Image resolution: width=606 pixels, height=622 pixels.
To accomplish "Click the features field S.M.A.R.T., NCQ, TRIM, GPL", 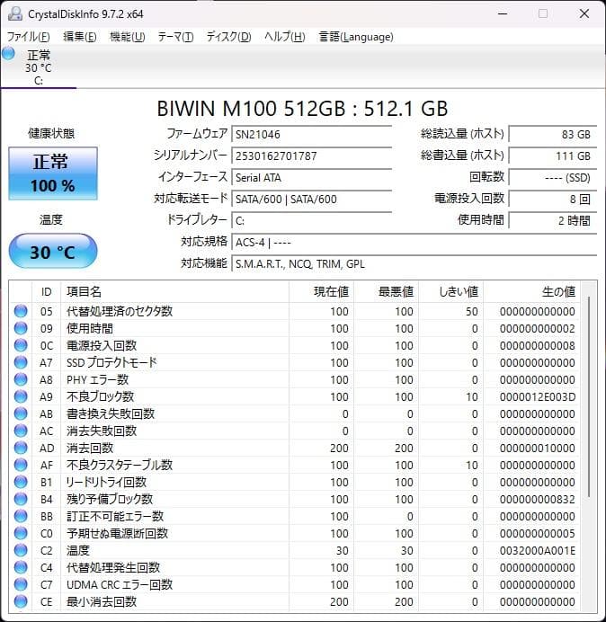I will coord(414,263).
